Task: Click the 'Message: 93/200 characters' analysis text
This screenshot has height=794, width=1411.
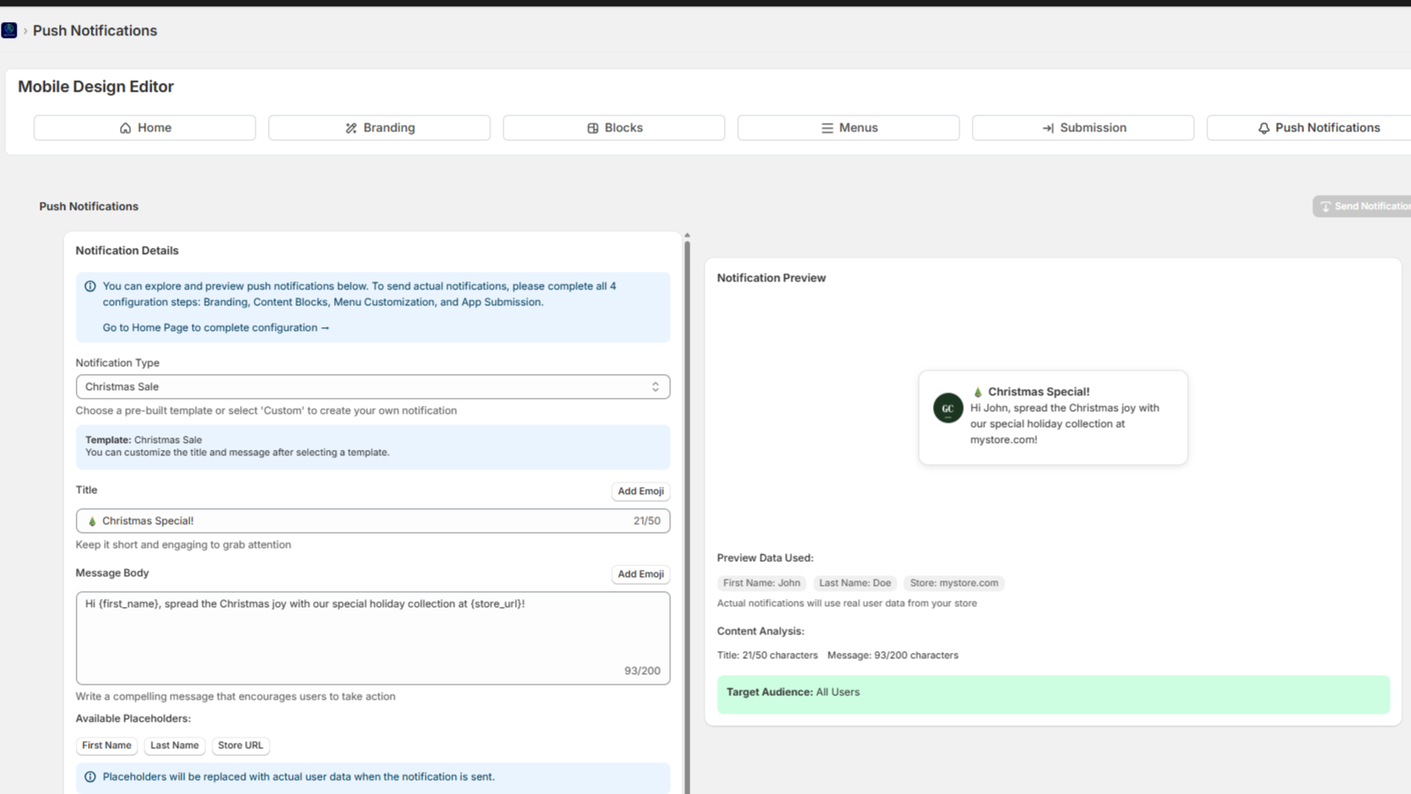Action: pyautogui.click(x=892, y=655)
